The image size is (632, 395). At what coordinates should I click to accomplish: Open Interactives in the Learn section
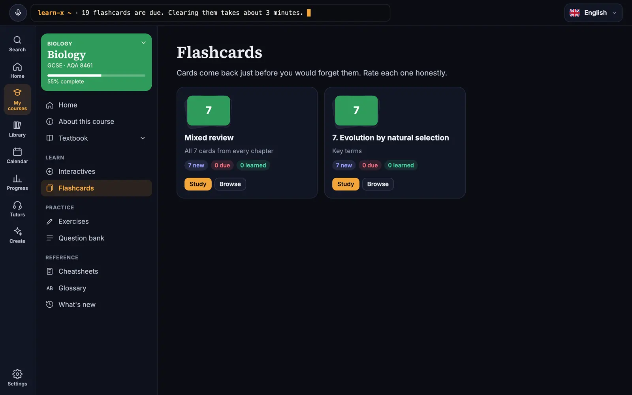point(96,171)
